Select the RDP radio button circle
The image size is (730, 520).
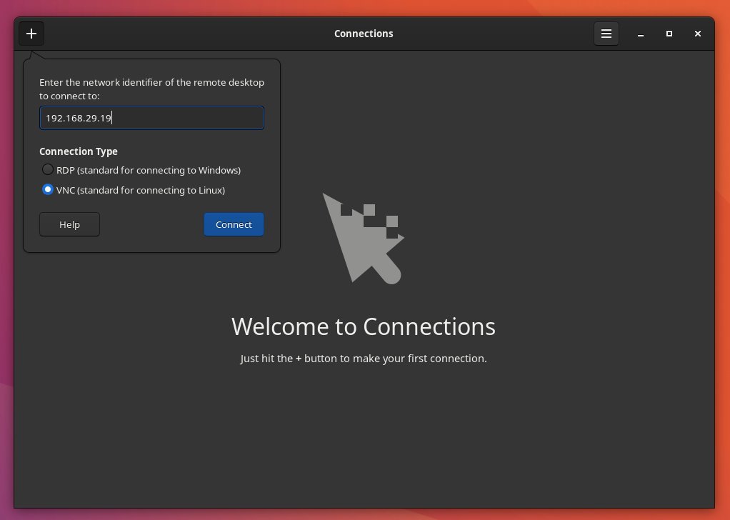point(48,170)
